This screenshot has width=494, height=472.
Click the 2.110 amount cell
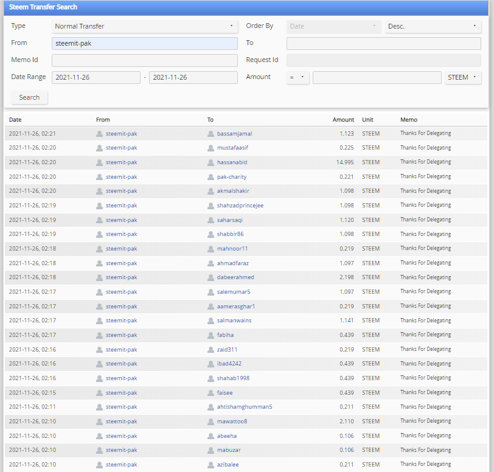[347, 422]
